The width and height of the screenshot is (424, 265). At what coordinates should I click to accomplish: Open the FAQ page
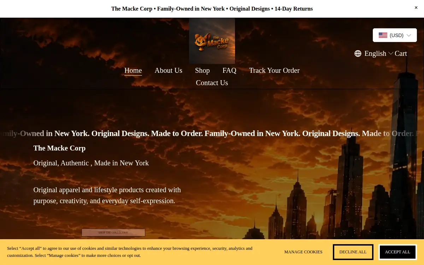pyautogui.click(x=229, y=70)
